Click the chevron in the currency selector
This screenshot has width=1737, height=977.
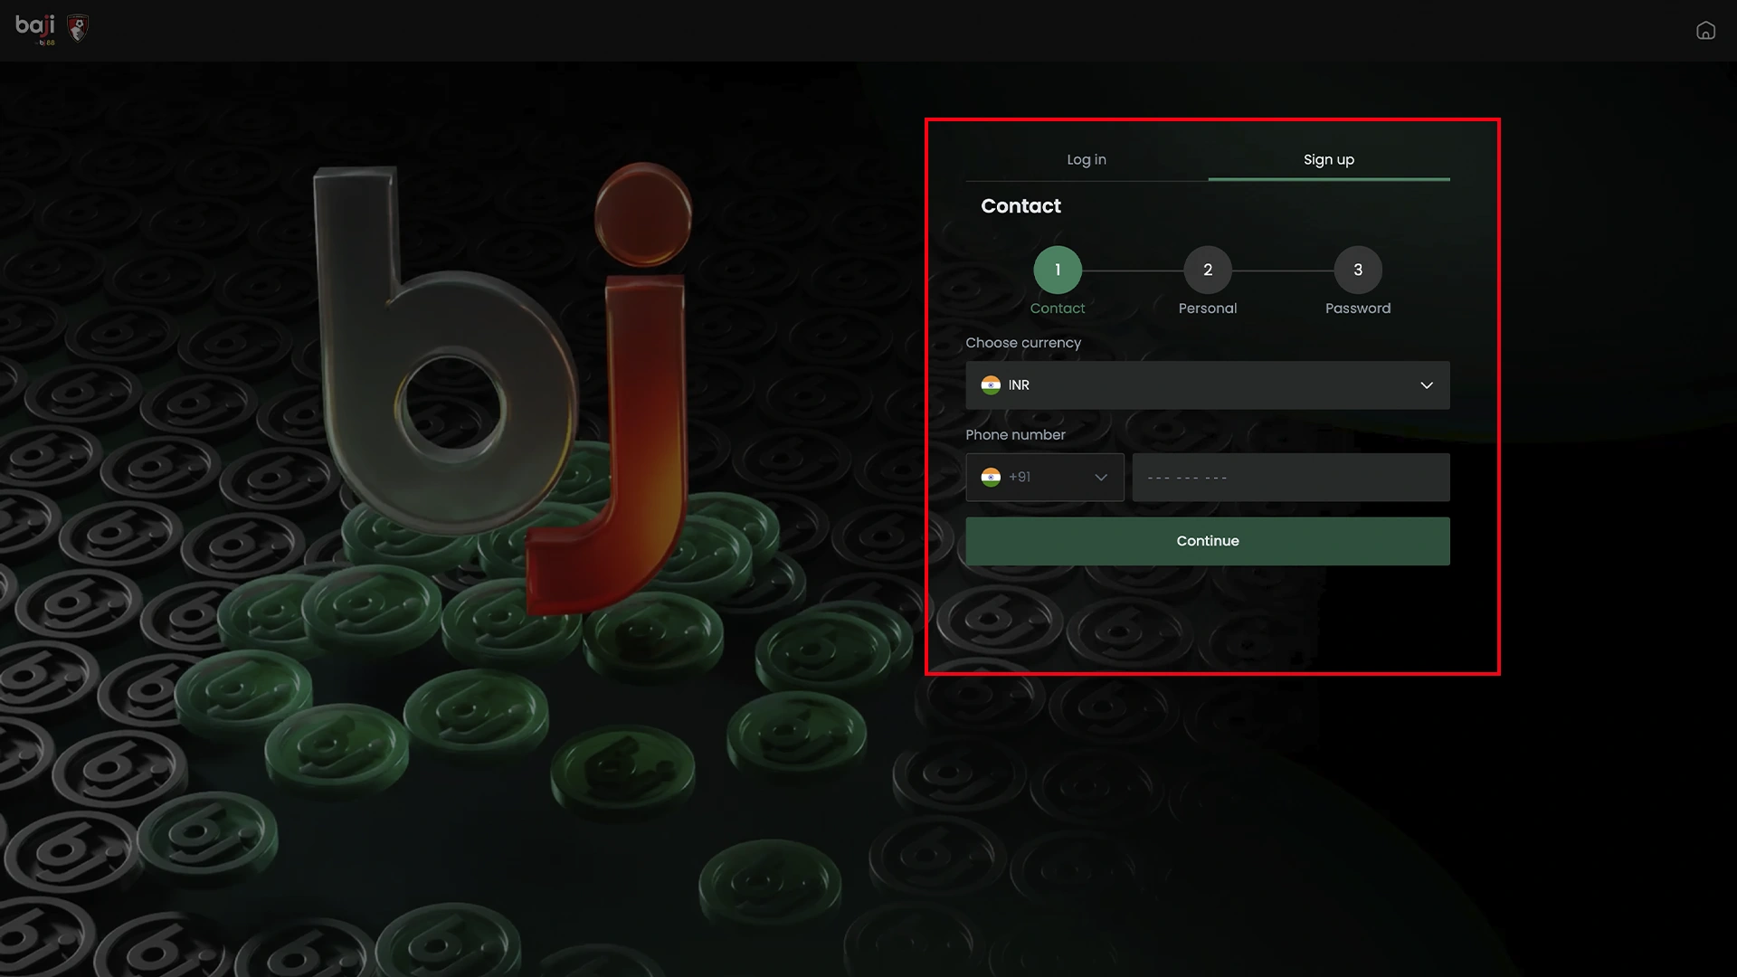click(x=1427, y=385)
